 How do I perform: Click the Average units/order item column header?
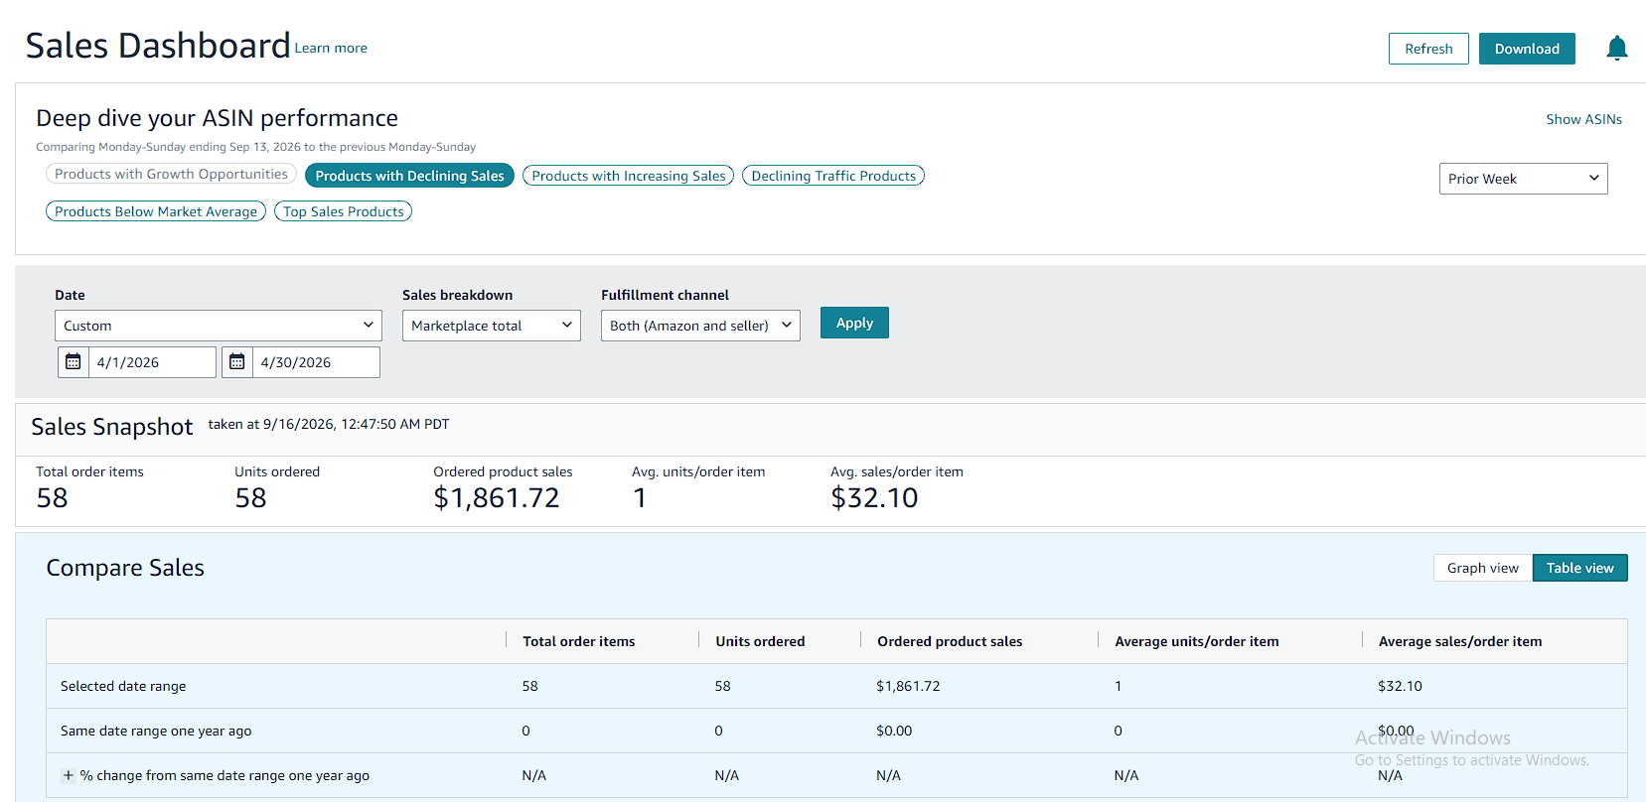[1197, 641]
